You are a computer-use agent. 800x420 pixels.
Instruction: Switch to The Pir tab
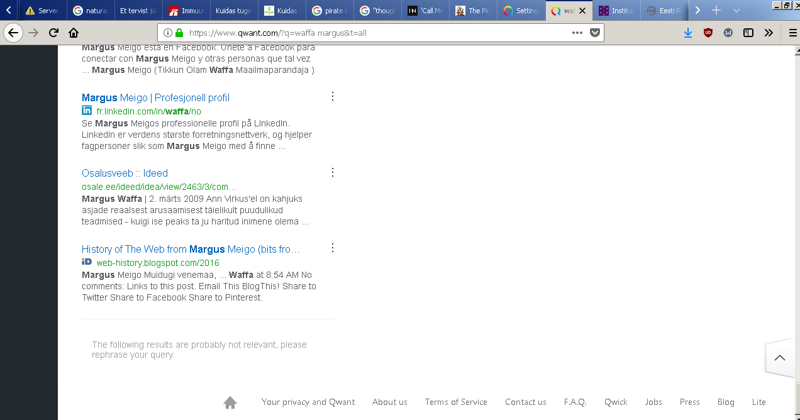pyautogui.click(x=472, y=11)
